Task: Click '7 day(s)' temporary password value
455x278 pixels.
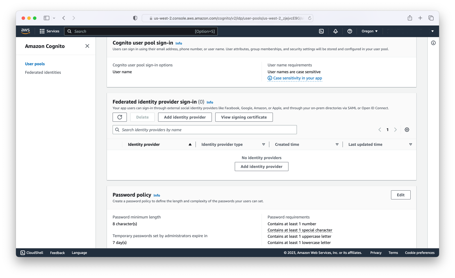Action: [120, 243]
